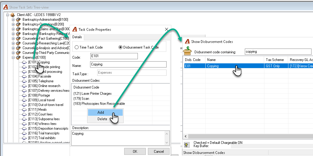Expand the Counseling-Researching Law node
This screenshot has width=313, height=156.
[x=13, y=43]
